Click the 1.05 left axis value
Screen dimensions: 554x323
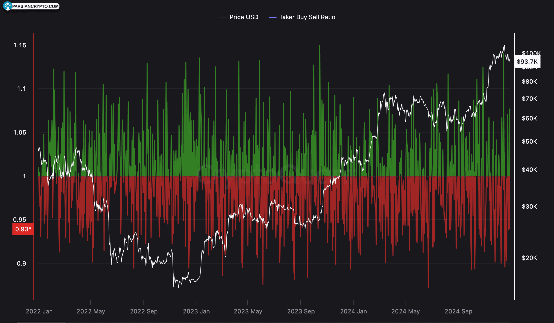pos(20,133)
